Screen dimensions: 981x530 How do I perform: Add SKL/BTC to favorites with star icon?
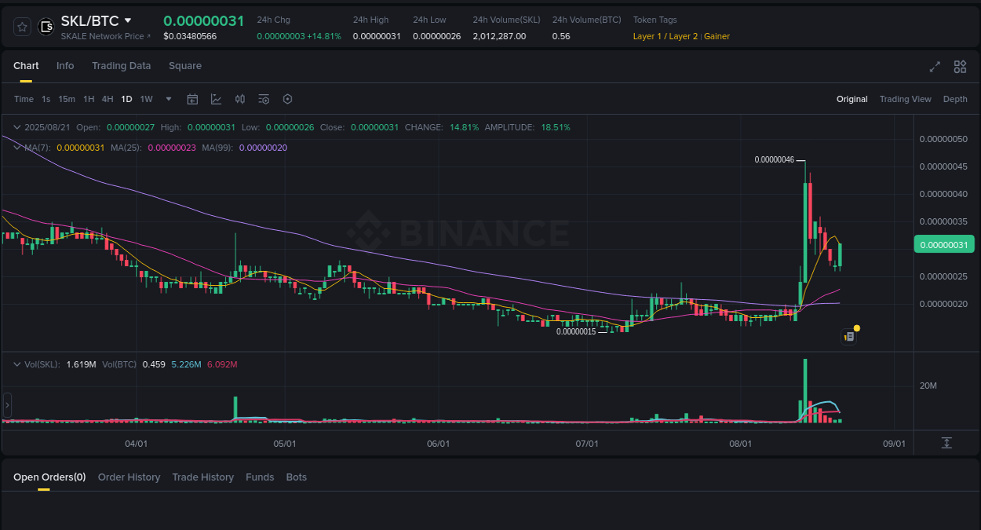click(x=23, y=27)
